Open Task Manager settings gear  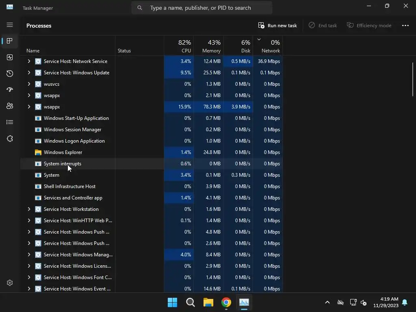coord(10,283)
